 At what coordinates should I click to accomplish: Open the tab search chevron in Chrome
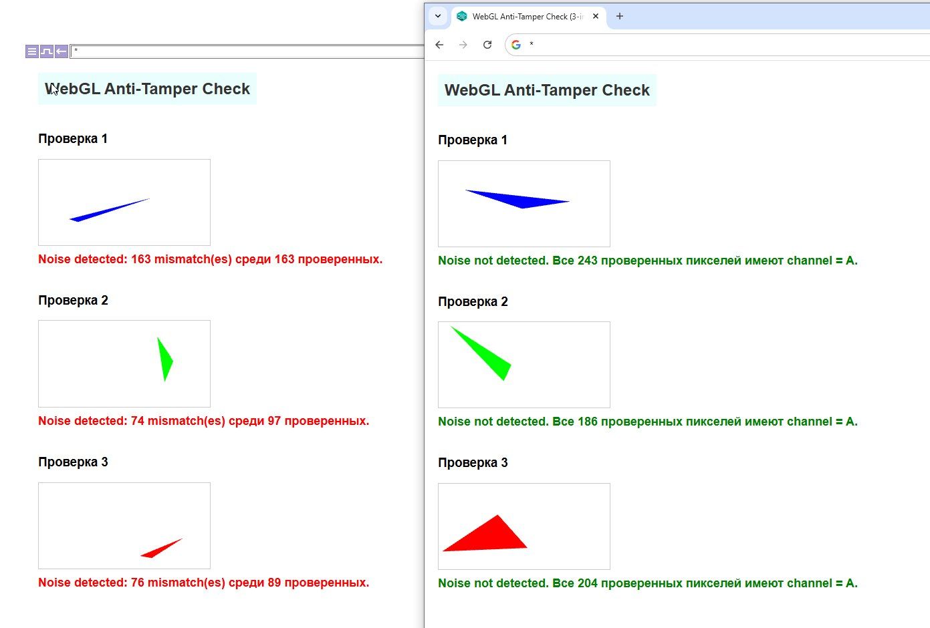tap(439, 16)
